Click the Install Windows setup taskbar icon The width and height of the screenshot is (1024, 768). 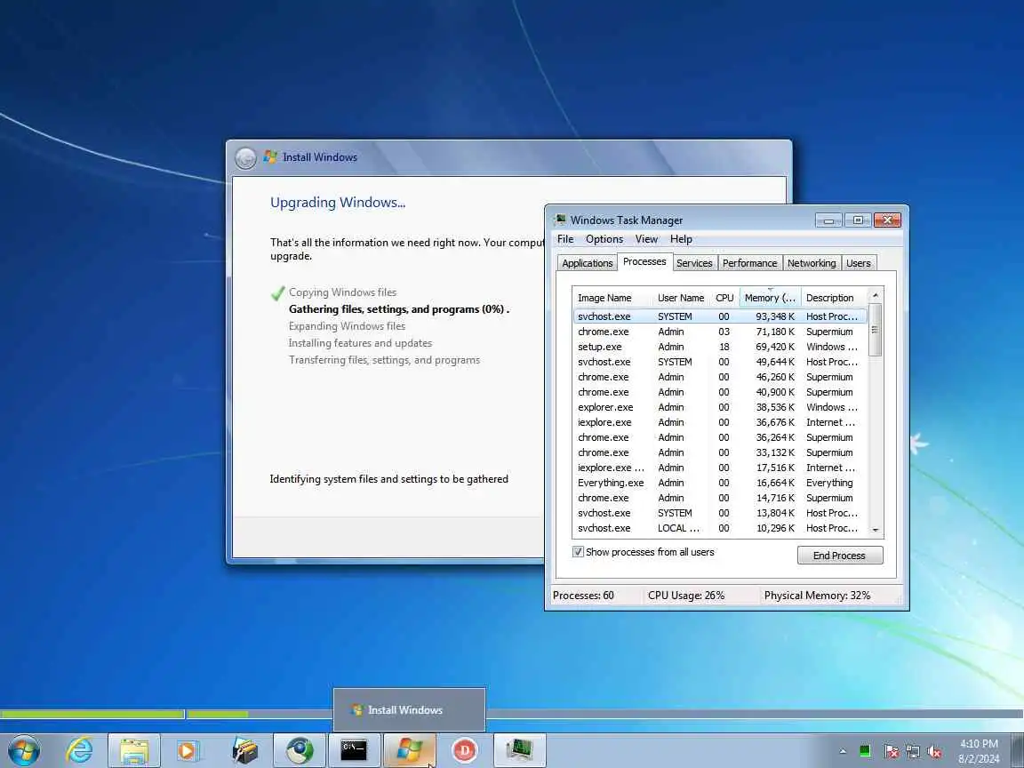[x=410, y=749]
